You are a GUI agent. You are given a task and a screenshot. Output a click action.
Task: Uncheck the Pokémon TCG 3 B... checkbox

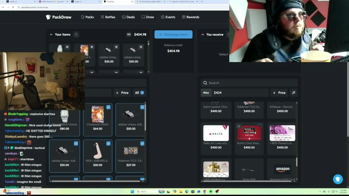point(142,143)
